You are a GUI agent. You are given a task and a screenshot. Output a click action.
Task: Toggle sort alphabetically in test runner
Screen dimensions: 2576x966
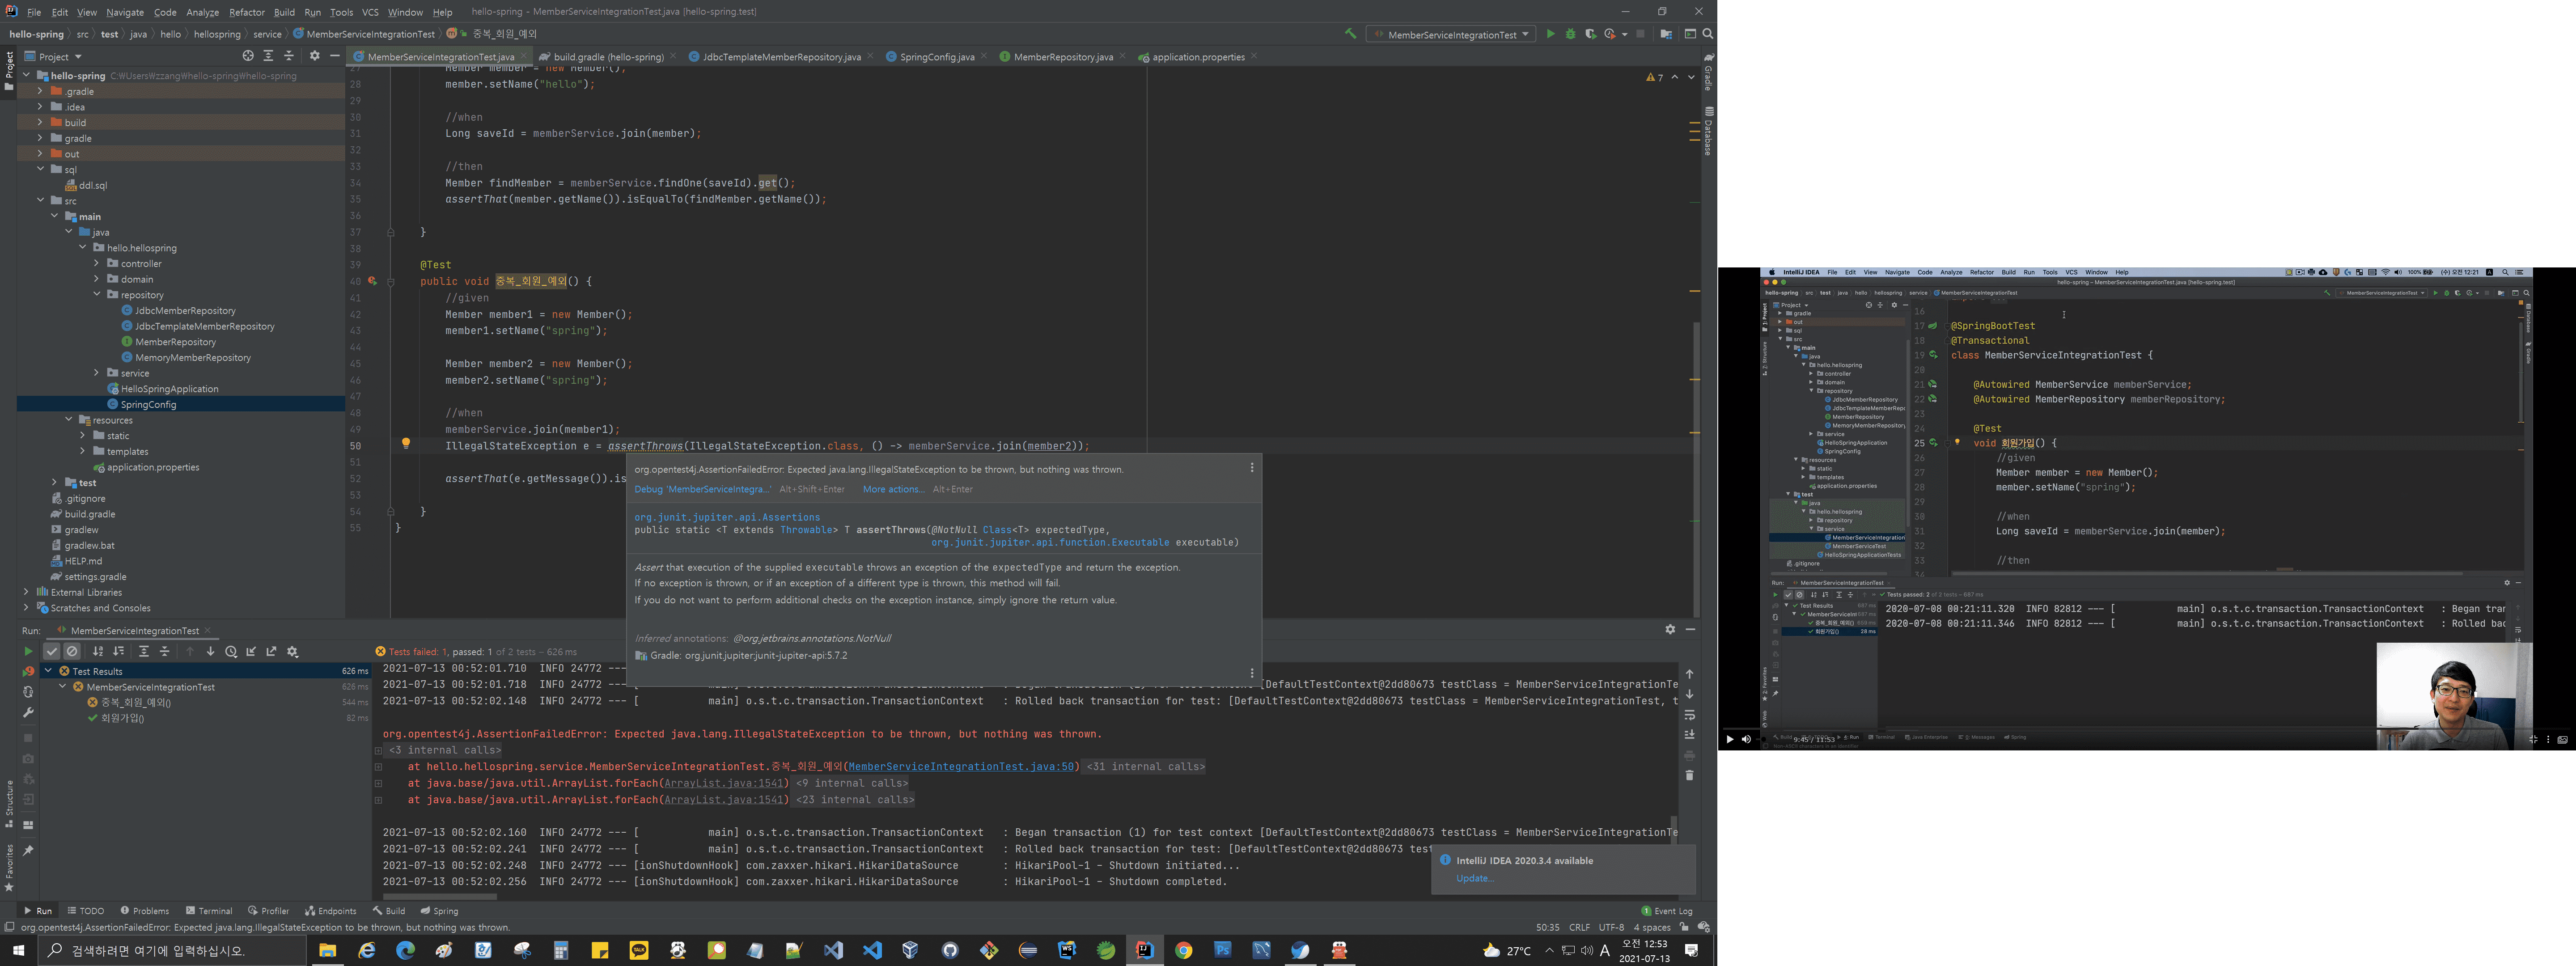pyautogui.click(x=98, y=652)
